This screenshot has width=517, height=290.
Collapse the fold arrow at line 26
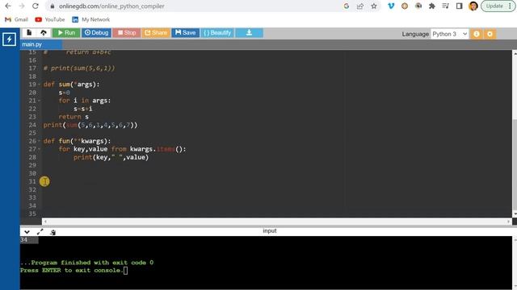(x=40, y=141)
